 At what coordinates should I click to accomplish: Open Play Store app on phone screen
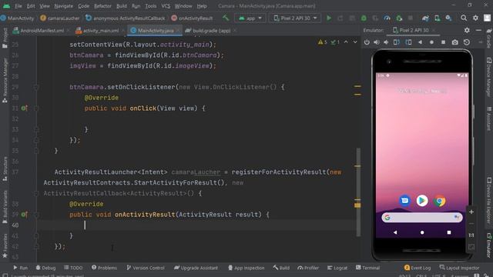coord(422,200)
